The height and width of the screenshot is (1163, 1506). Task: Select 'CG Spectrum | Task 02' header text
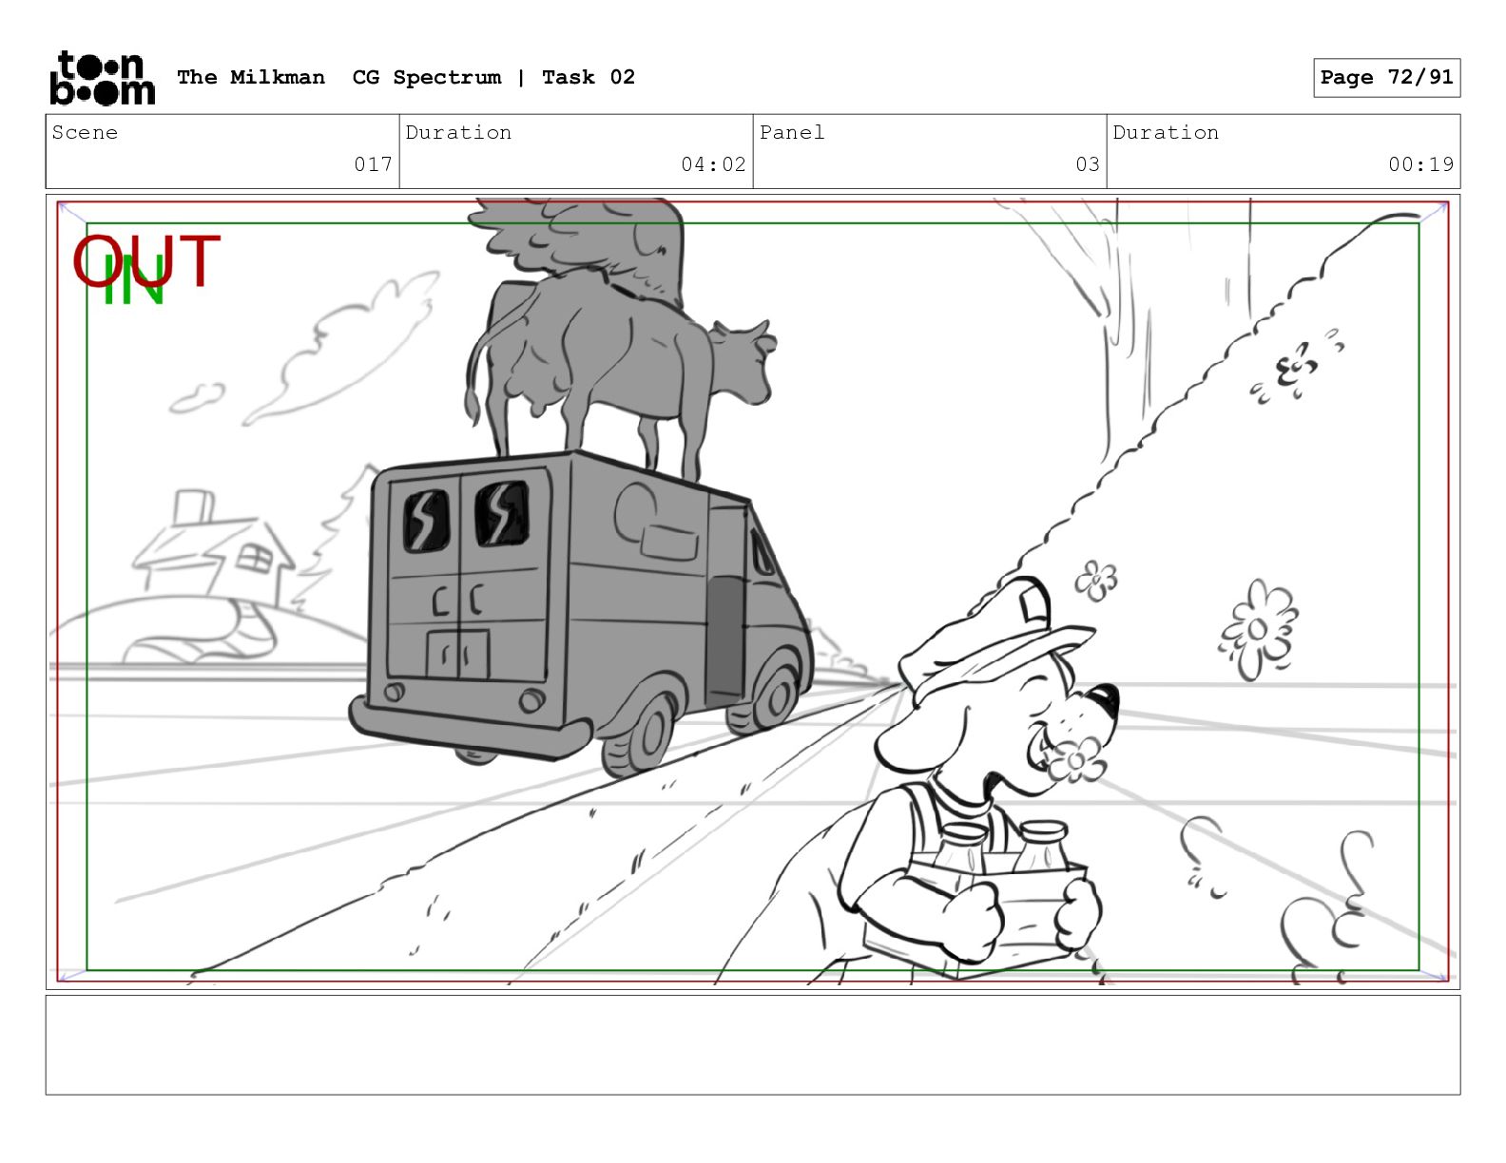click(x=493, y=77)
